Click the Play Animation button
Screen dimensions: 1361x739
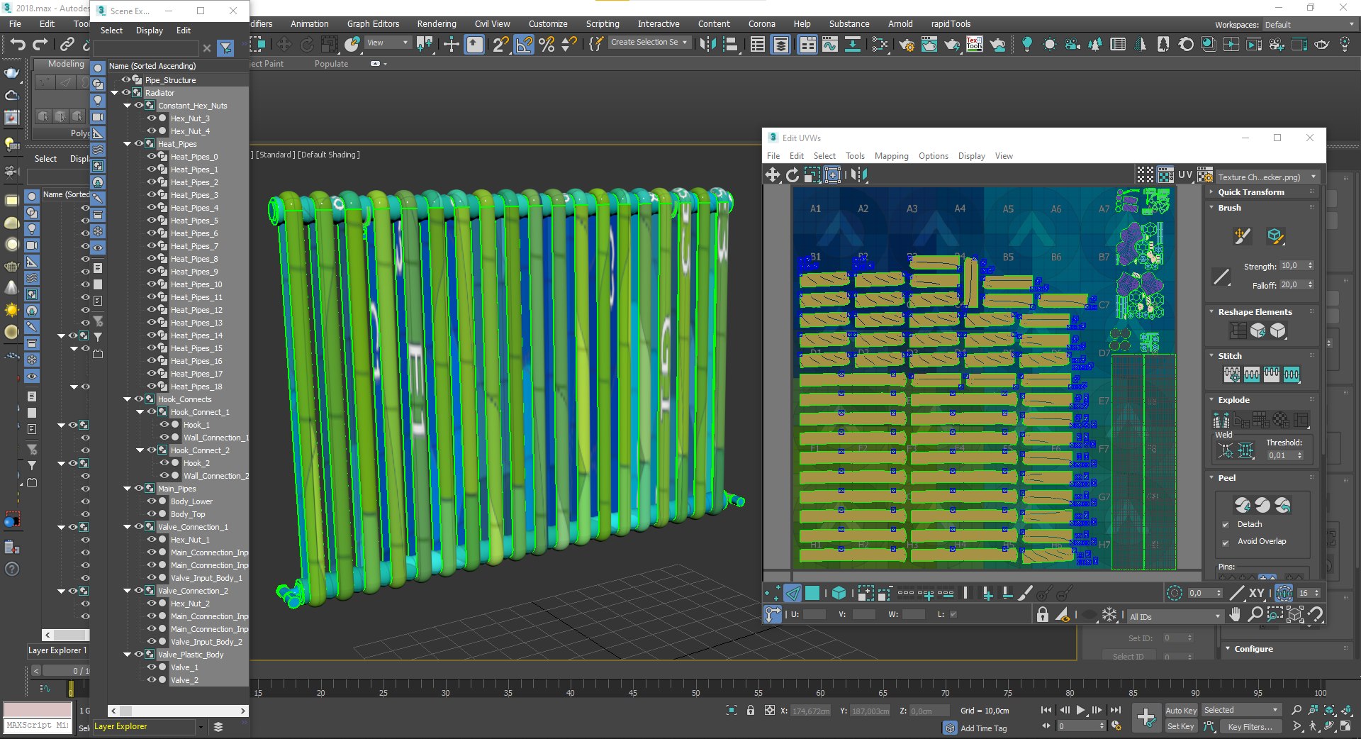1080,710
